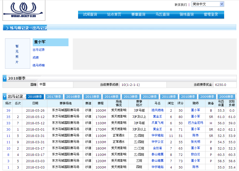239x171 pixels.
Task: Click the arrow icon beside 2018赛季 header
Action: tap(5, 79)
